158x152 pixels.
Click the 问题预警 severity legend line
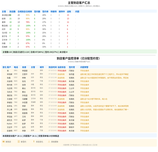80,145
